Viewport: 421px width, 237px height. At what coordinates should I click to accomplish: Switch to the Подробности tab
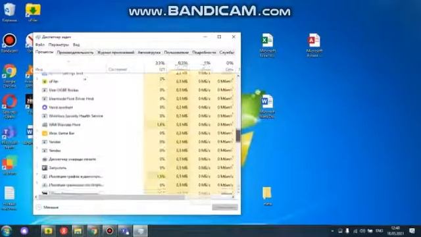204,53
